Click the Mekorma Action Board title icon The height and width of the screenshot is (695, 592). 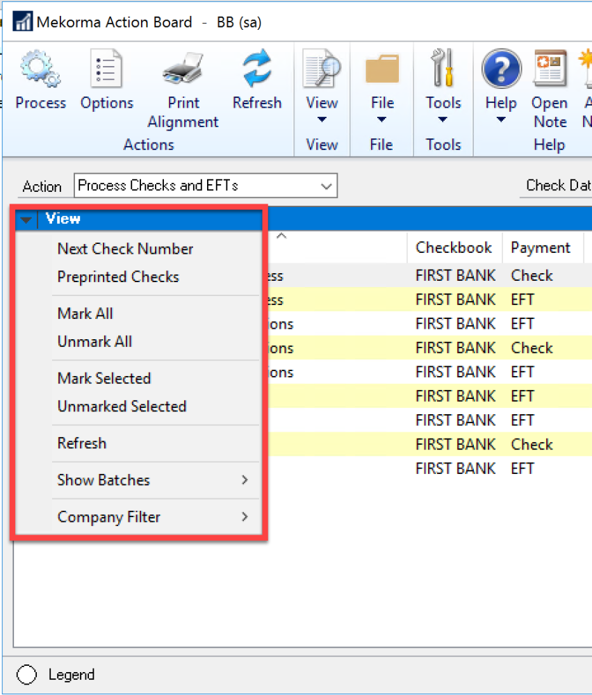pyautogui.click(x=23, y=22)
